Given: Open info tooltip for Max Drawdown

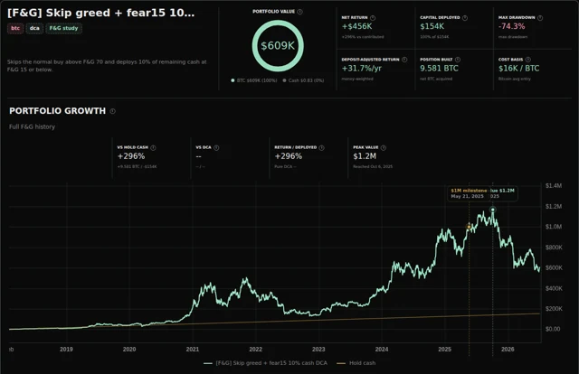Looking at the screenshot, I should pyautogui.click(x=540, y=18).
